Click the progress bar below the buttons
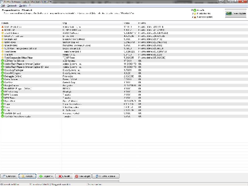 [60, 181]
